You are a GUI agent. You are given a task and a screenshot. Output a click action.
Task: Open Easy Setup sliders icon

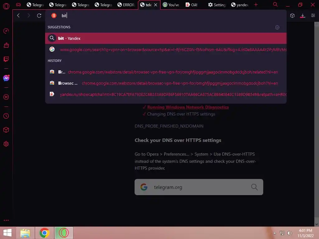[x=313, y=16]
